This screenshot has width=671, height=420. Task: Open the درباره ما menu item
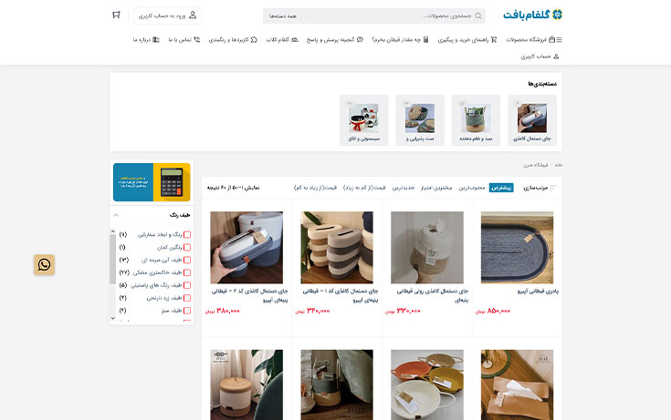(x=146, y=40)
